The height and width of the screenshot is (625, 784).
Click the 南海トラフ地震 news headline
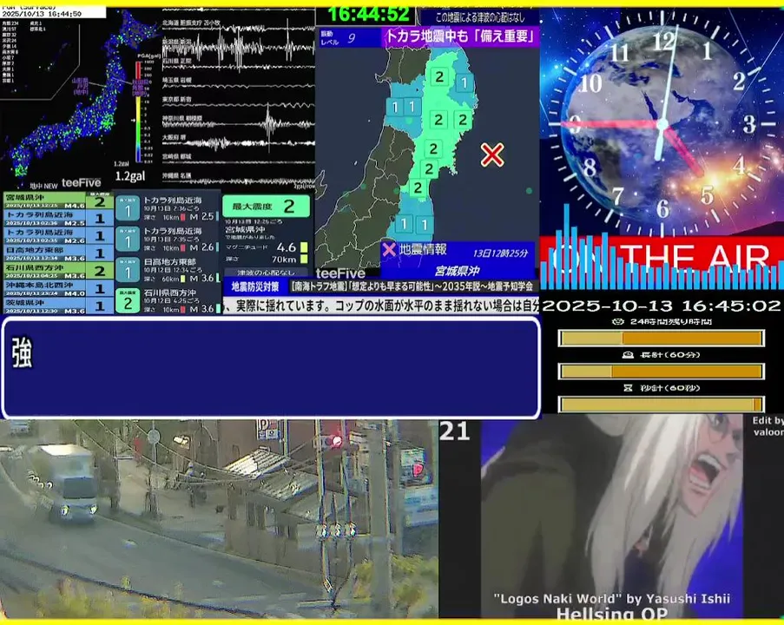point(412,286)
